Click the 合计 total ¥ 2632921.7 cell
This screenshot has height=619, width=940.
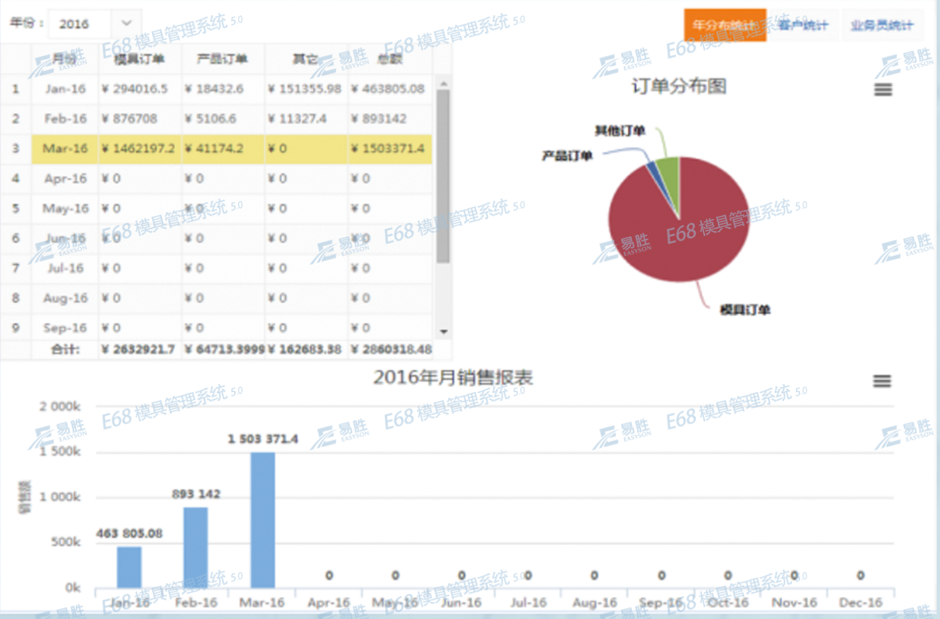click(139, 350)
